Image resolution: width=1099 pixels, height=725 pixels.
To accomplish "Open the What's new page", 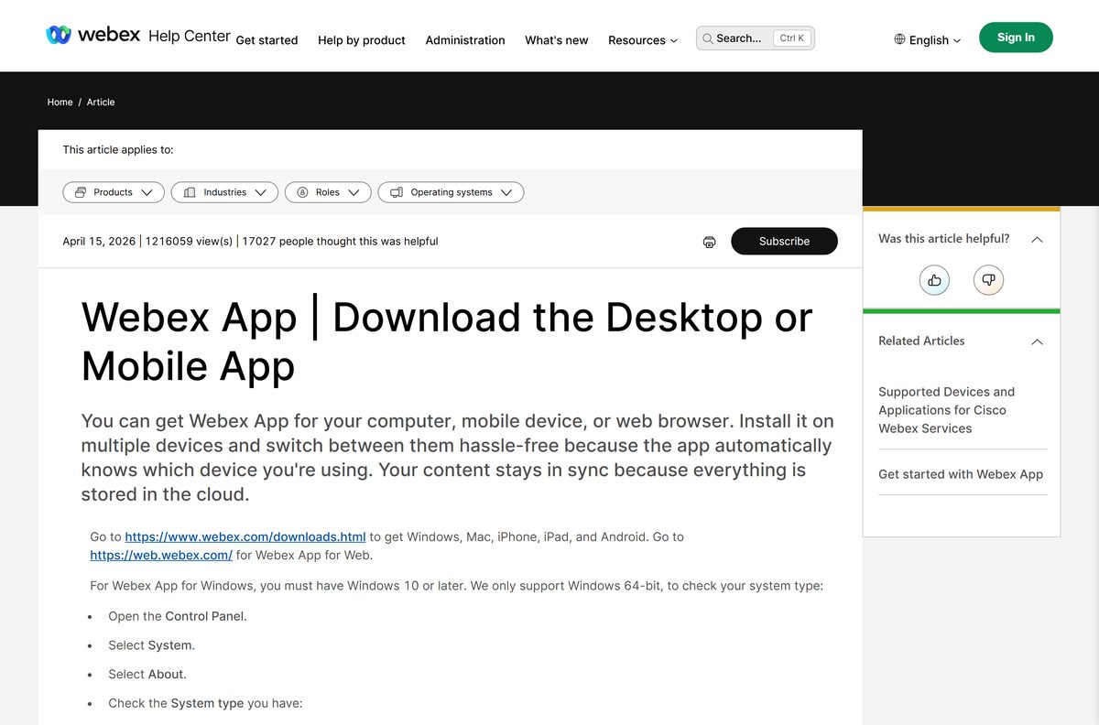I will coord(557,40).
